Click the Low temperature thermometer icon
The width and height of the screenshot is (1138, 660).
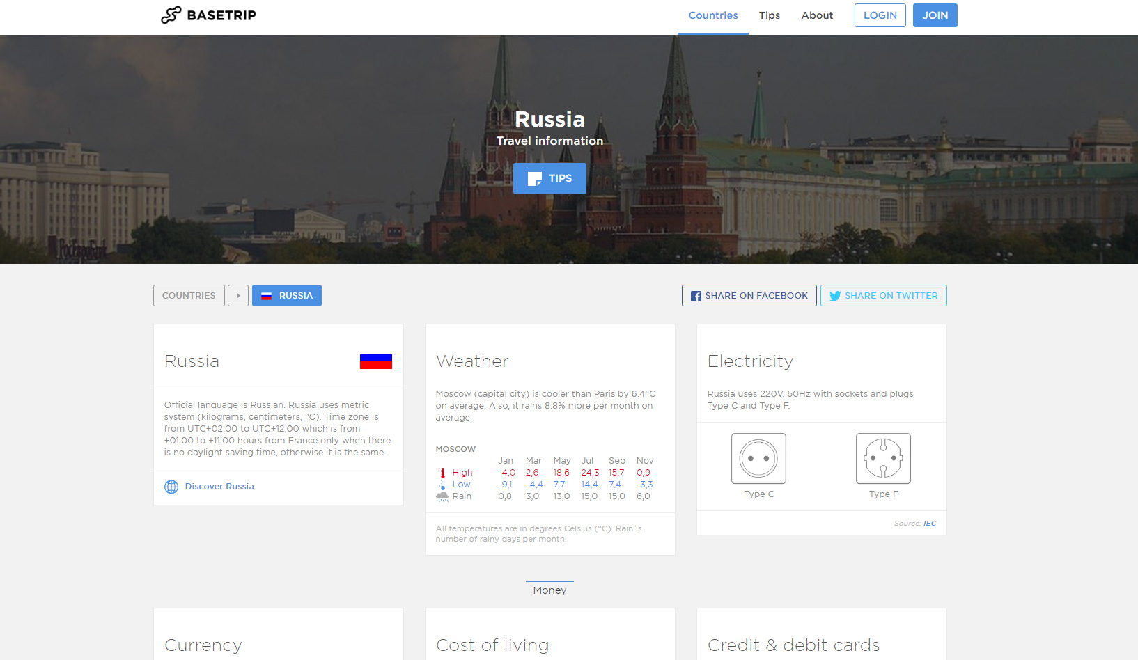coord(442,485)
